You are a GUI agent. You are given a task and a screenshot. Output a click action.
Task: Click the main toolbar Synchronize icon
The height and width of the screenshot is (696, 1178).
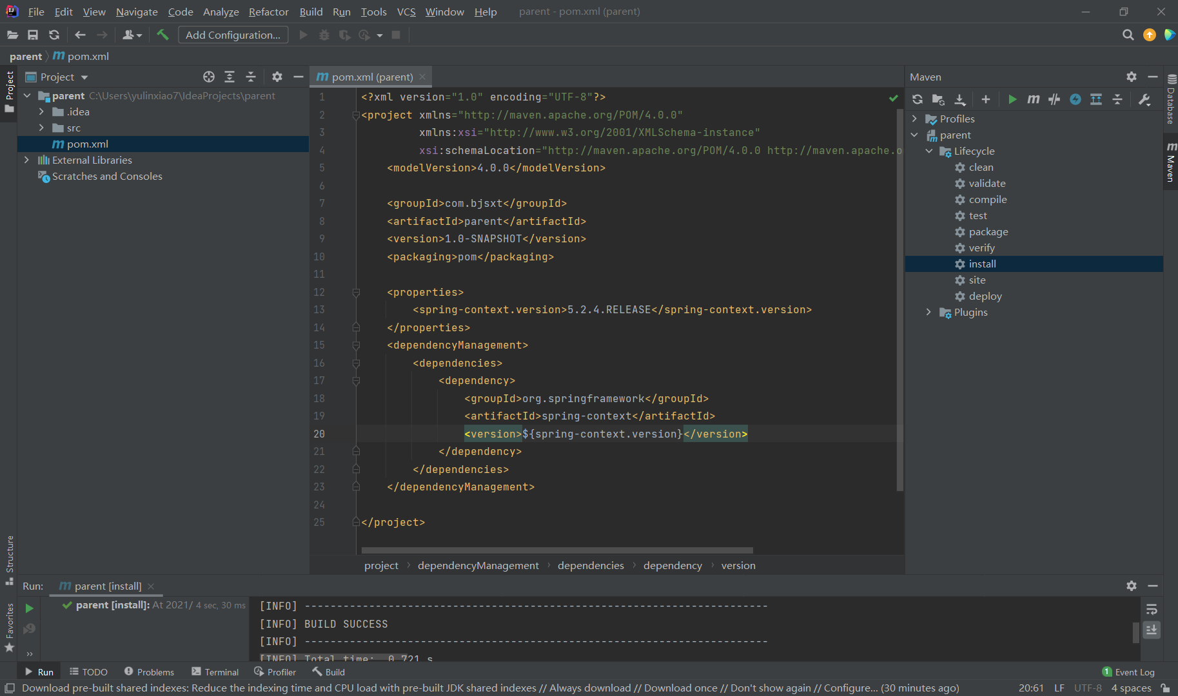[54, 35]
